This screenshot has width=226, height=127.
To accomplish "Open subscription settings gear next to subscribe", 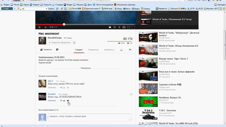I will [74, 43].
